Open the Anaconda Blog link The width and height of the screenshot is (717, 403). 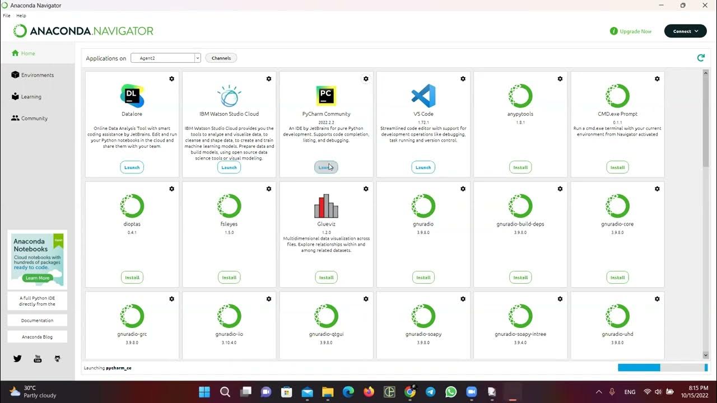38,337
